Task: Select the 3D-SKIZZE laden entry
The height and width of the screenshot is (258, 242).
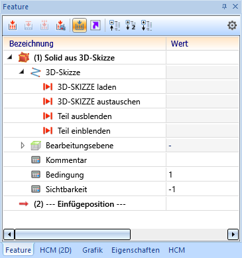Action: (87, 87)
